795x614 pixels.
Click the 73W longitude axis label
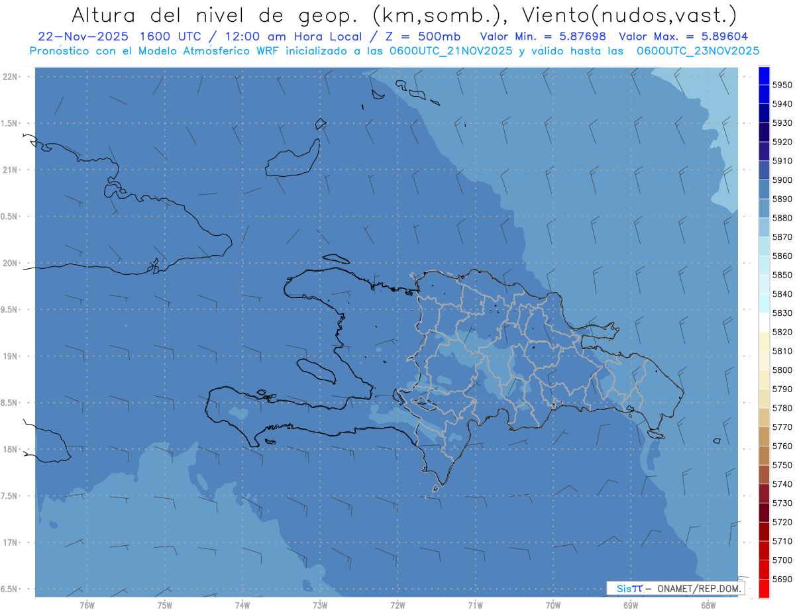(320, 605)
